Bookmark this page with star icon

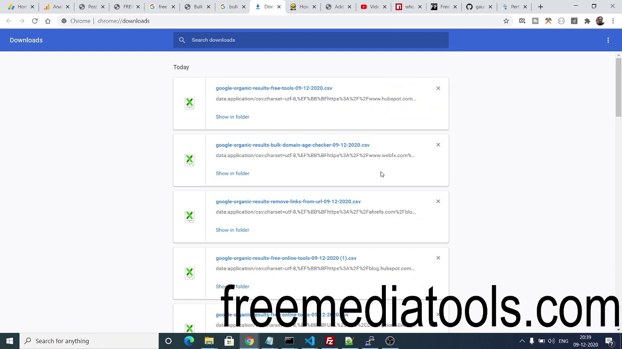506,21
